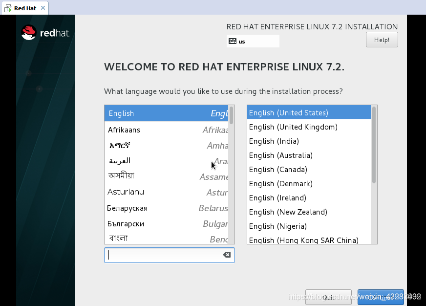Select English in the language list
This screenshot has height=306, width=426.
tap(166, 113)
